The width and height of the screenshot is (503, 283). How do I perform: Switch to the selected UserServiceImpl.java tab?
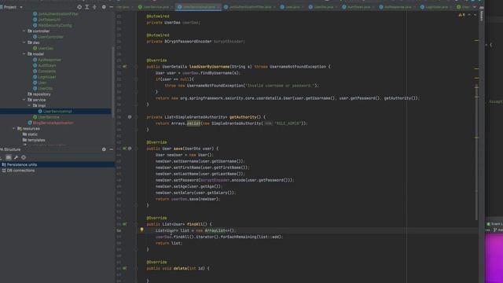(199, 7)
